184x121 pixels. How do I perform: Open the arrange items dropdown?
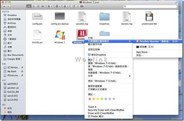coord(66,6)
